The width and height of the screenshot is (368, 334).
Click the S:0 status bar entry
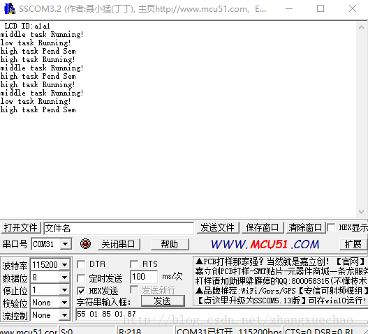click(88, 331)
